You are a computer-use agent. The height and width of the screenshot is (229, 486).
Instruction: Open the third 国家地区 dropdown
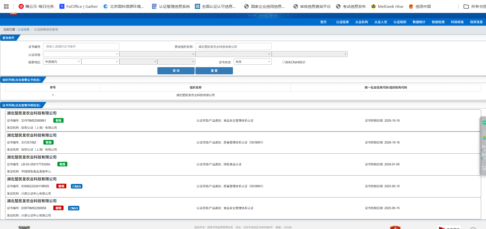[x=138, y=62]
